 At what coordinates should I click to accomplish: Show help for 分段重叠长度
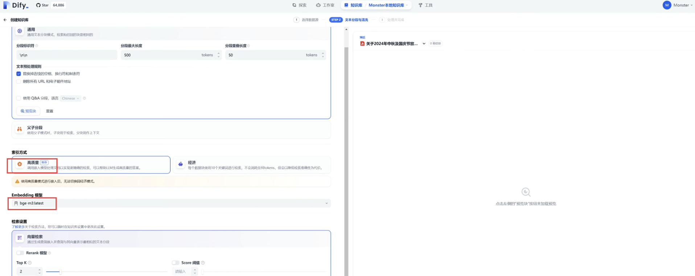[x=248, y=46]
